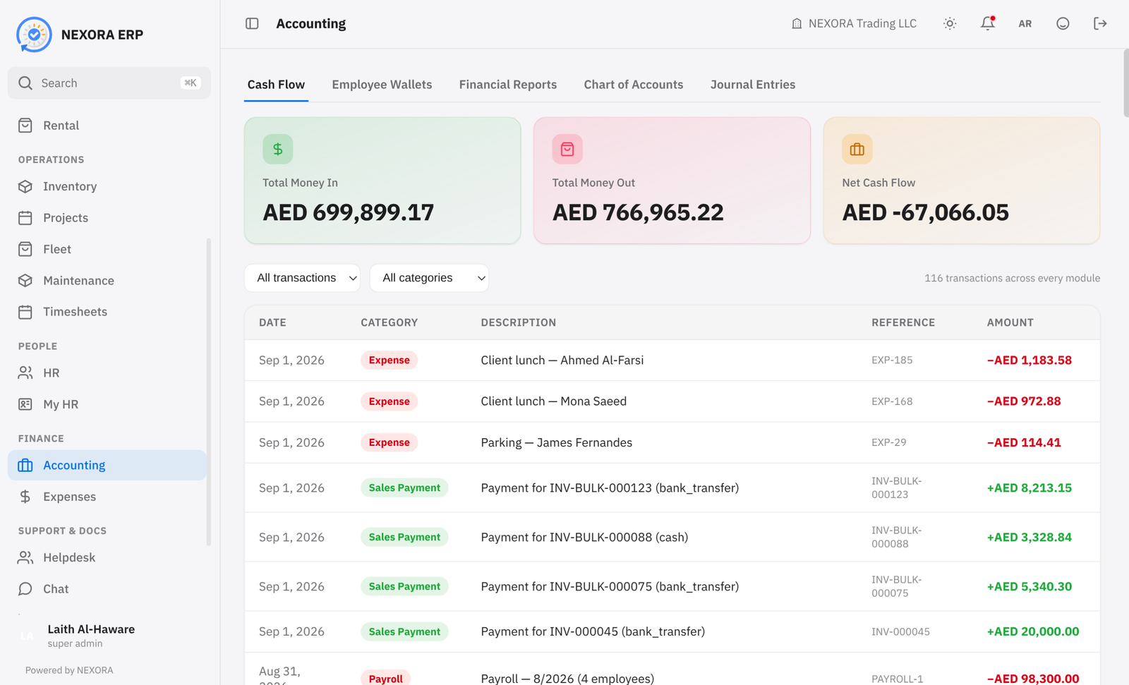Click the Payroll category badge
The width and height of the screenshot is (1129, 685).
(x=385, y=679)
